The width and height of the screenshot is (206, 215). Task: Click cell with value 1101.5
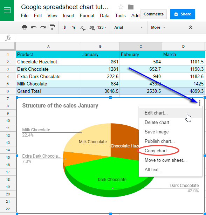pos(183,62)
